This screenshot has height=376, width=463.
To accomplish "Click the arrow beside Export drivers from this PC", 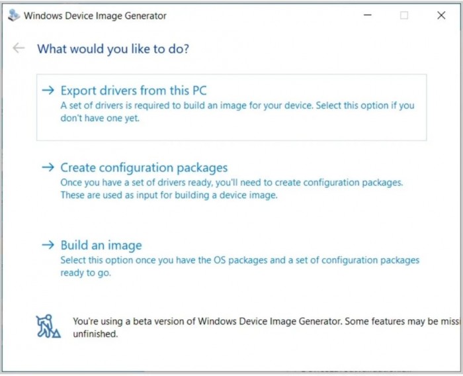I will tap(48, 90).
